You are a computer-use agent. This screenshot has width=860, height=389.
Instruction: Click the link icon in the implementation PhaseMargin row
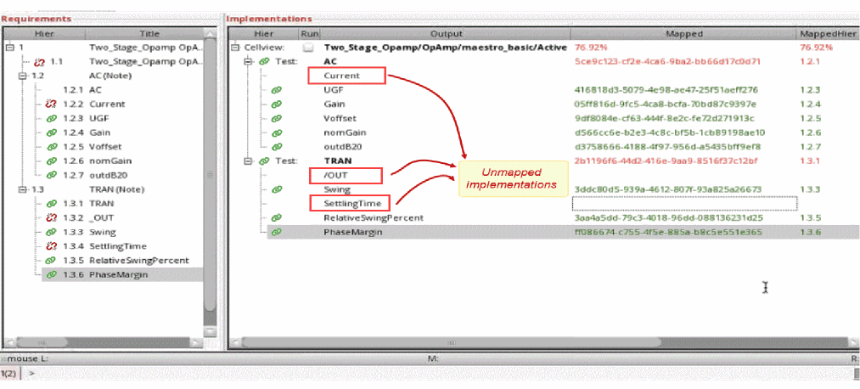277,233
